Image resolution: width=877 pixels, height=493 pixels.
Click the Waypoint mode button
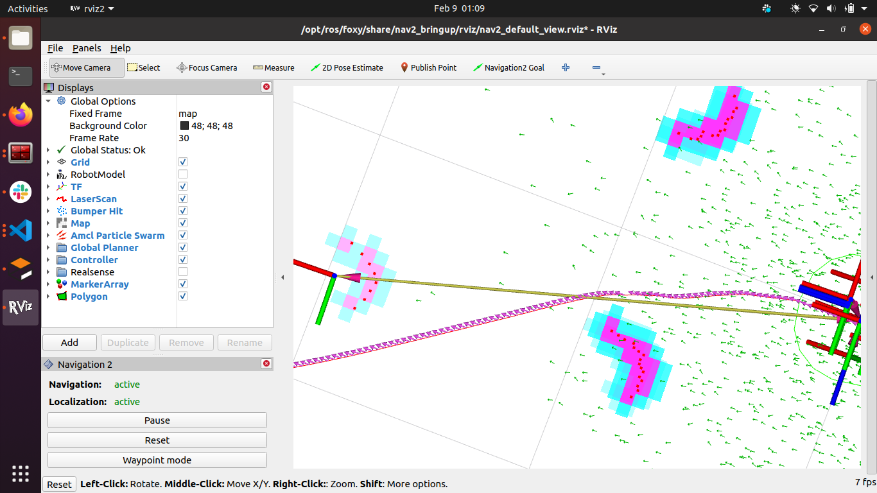click(157, 460)
